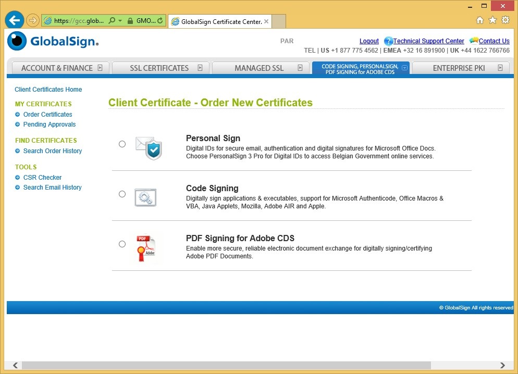Close the GlobalSign Certificate Center tab
The image size is (518, 374).
[x=266, y=21]
